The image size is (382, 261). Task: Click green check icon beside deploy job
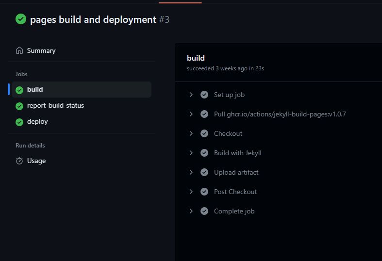(19, 122)
